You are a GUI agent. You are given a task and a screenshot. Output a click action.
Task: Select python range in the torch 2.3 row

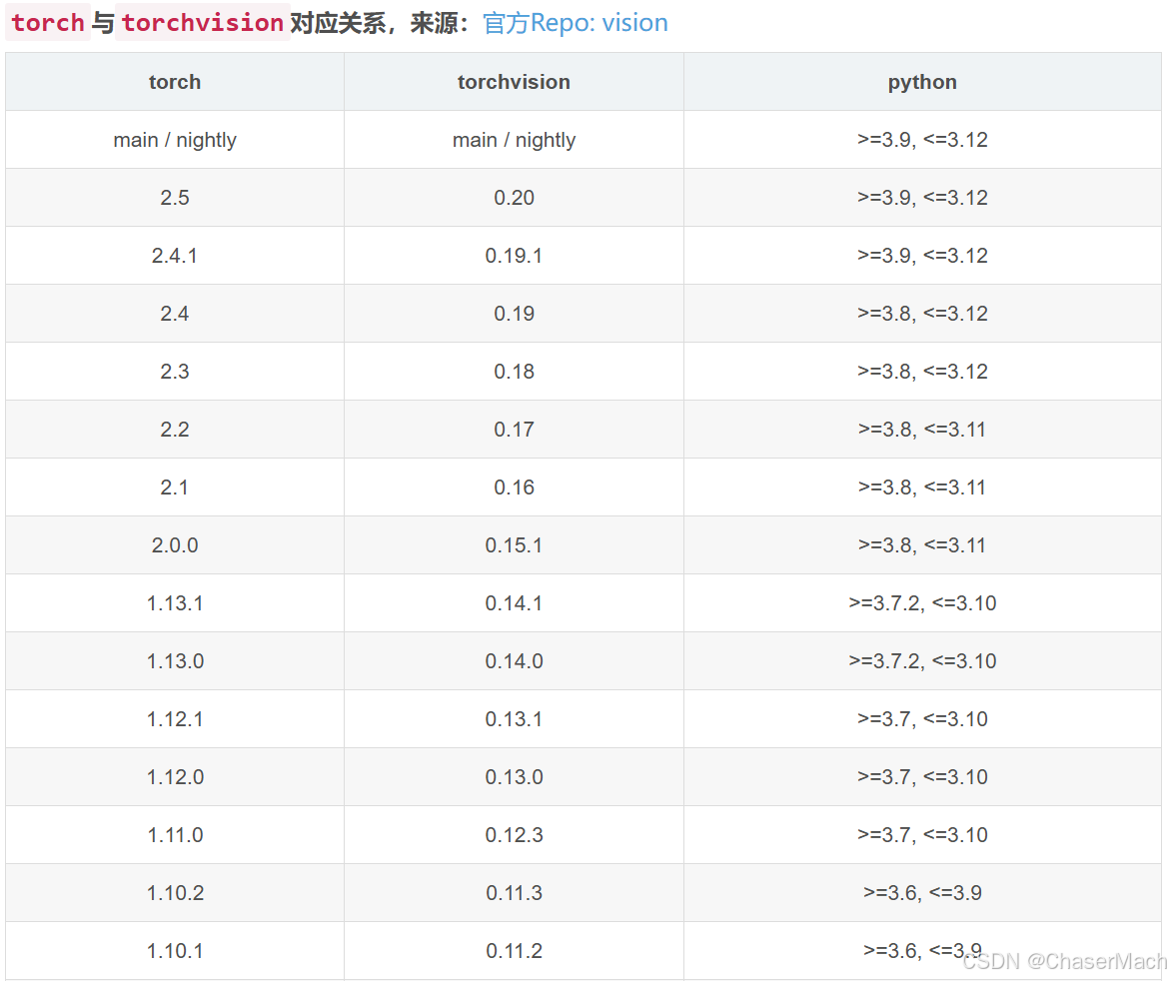[922, 372]
